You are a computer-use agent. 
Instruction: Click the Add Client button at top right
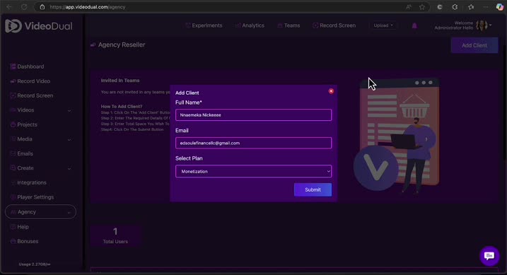pos(474,45)
